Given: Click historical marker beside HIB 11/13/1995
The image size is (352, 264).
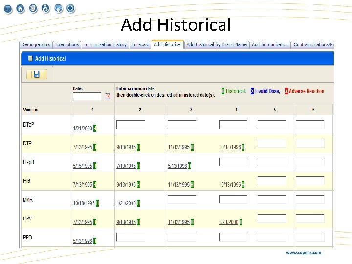Looking at the screenshot, I should tap(192, 184).
